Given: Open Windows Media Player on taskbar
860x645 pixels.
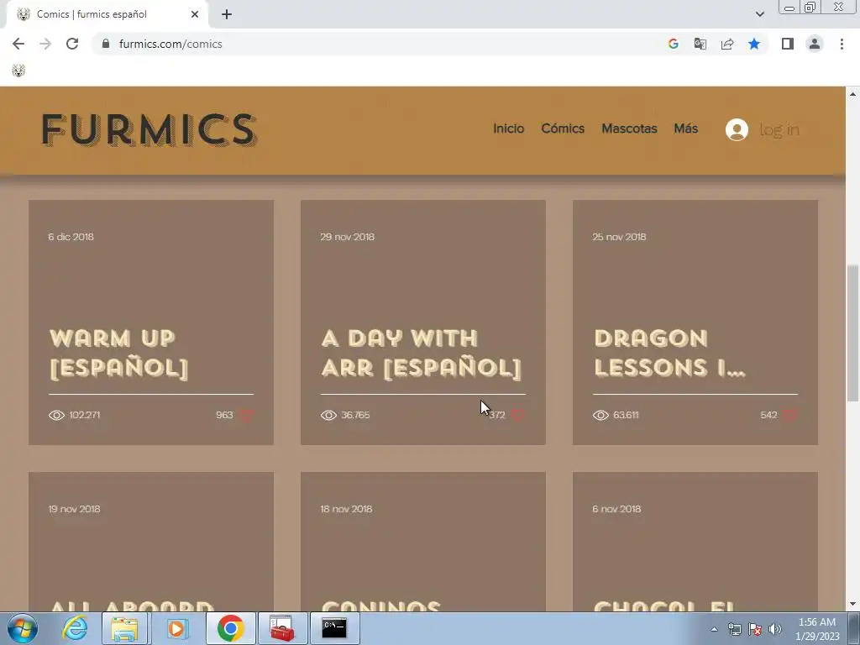Looking at the screenshot, I should click(176, 628).
